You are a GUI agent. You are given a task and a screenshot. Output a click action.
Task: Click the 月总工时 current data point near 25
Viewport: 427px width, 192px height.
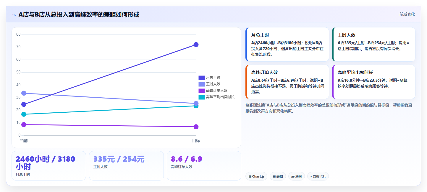[x=24, y=104]
